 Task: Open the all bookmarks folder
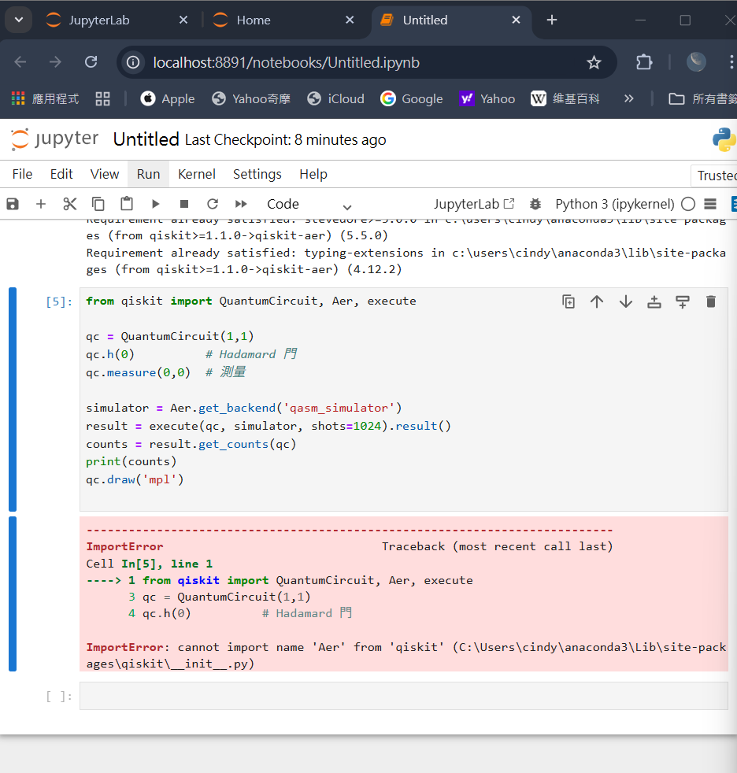coord(702,98)
